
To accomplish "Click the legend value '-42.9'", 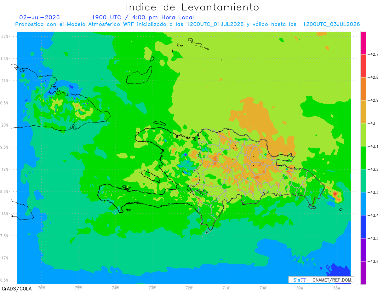I will (x=373, y=100).
